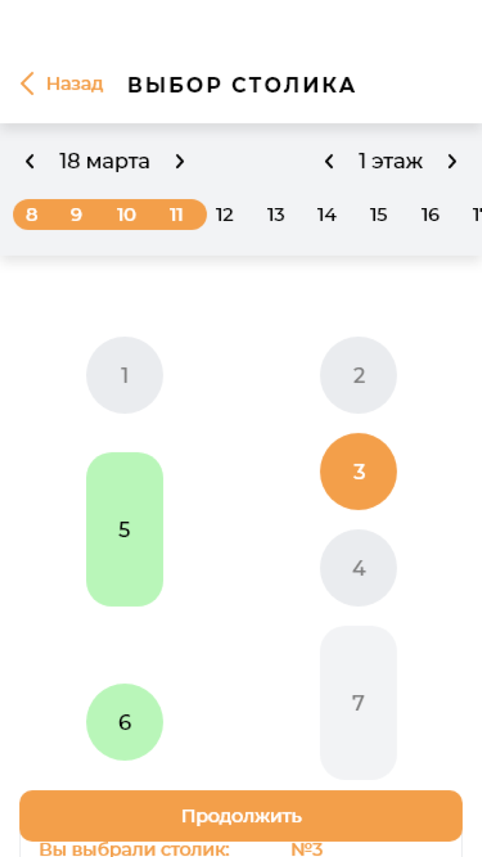
Task: Go back using the Назад arrow
Action: point(27,84)
